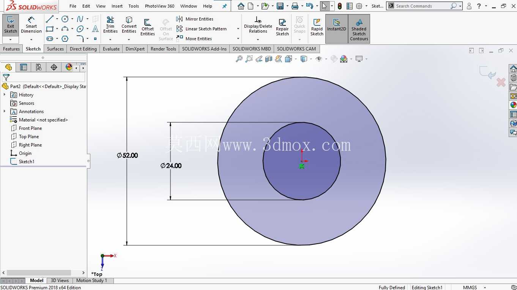Open the DimXpertManager crosshair tab

coord(54,67)
